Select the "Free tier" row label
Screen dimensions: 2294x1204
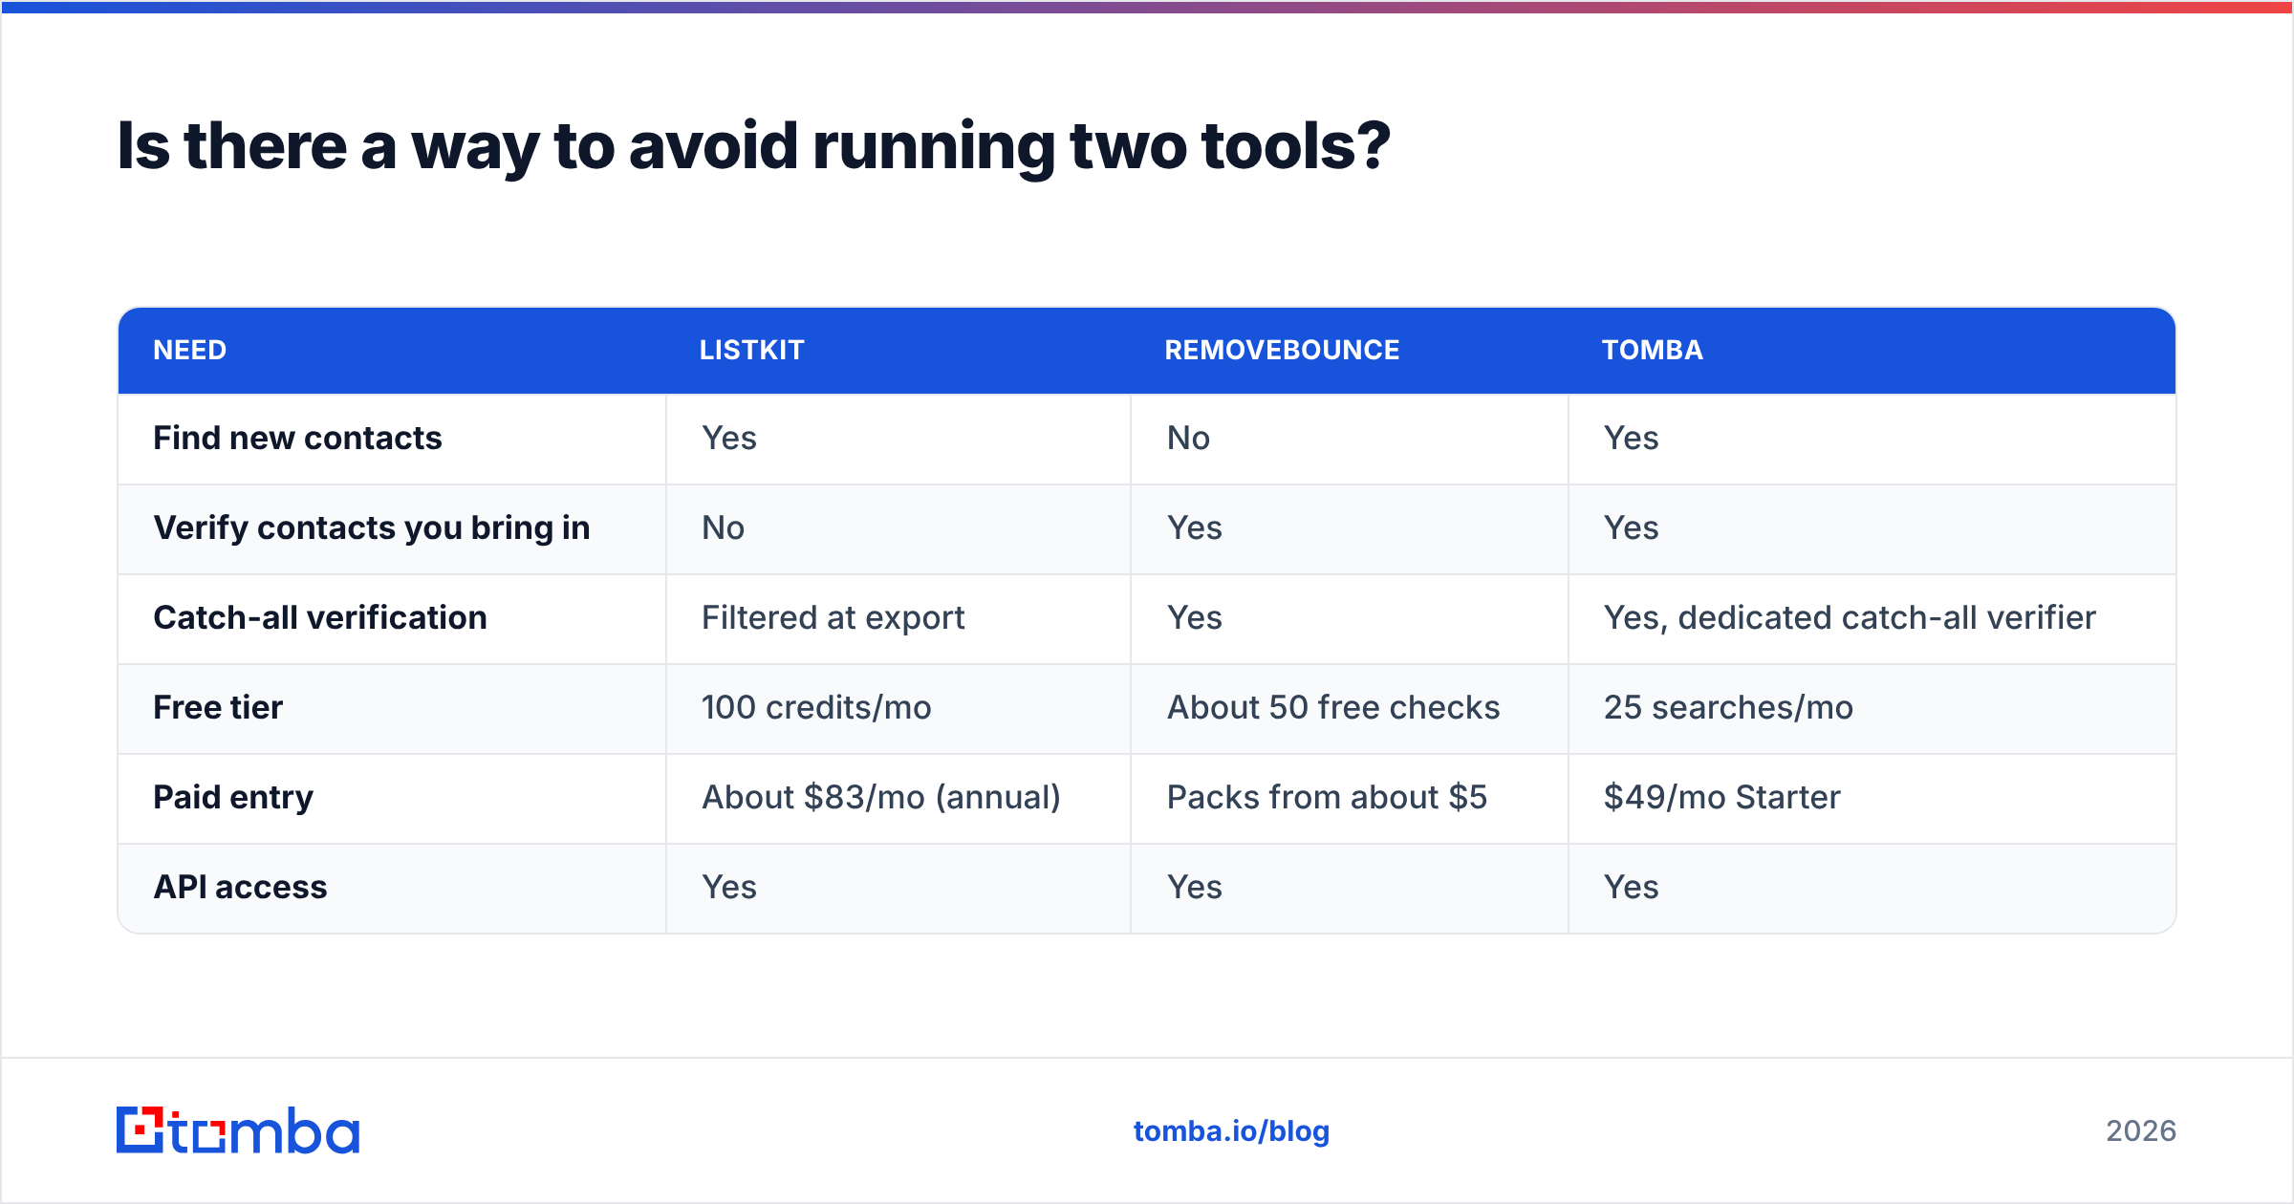(218, 707)
